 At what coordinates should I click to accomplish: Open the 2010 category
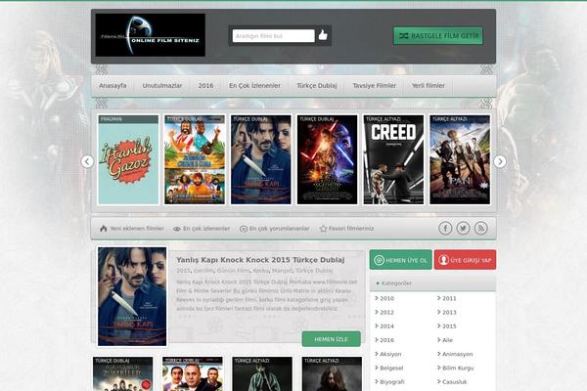384,298
